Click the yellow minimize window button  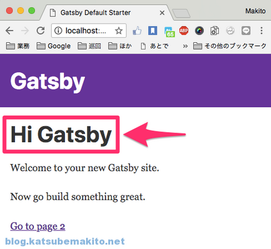point(20,10)
